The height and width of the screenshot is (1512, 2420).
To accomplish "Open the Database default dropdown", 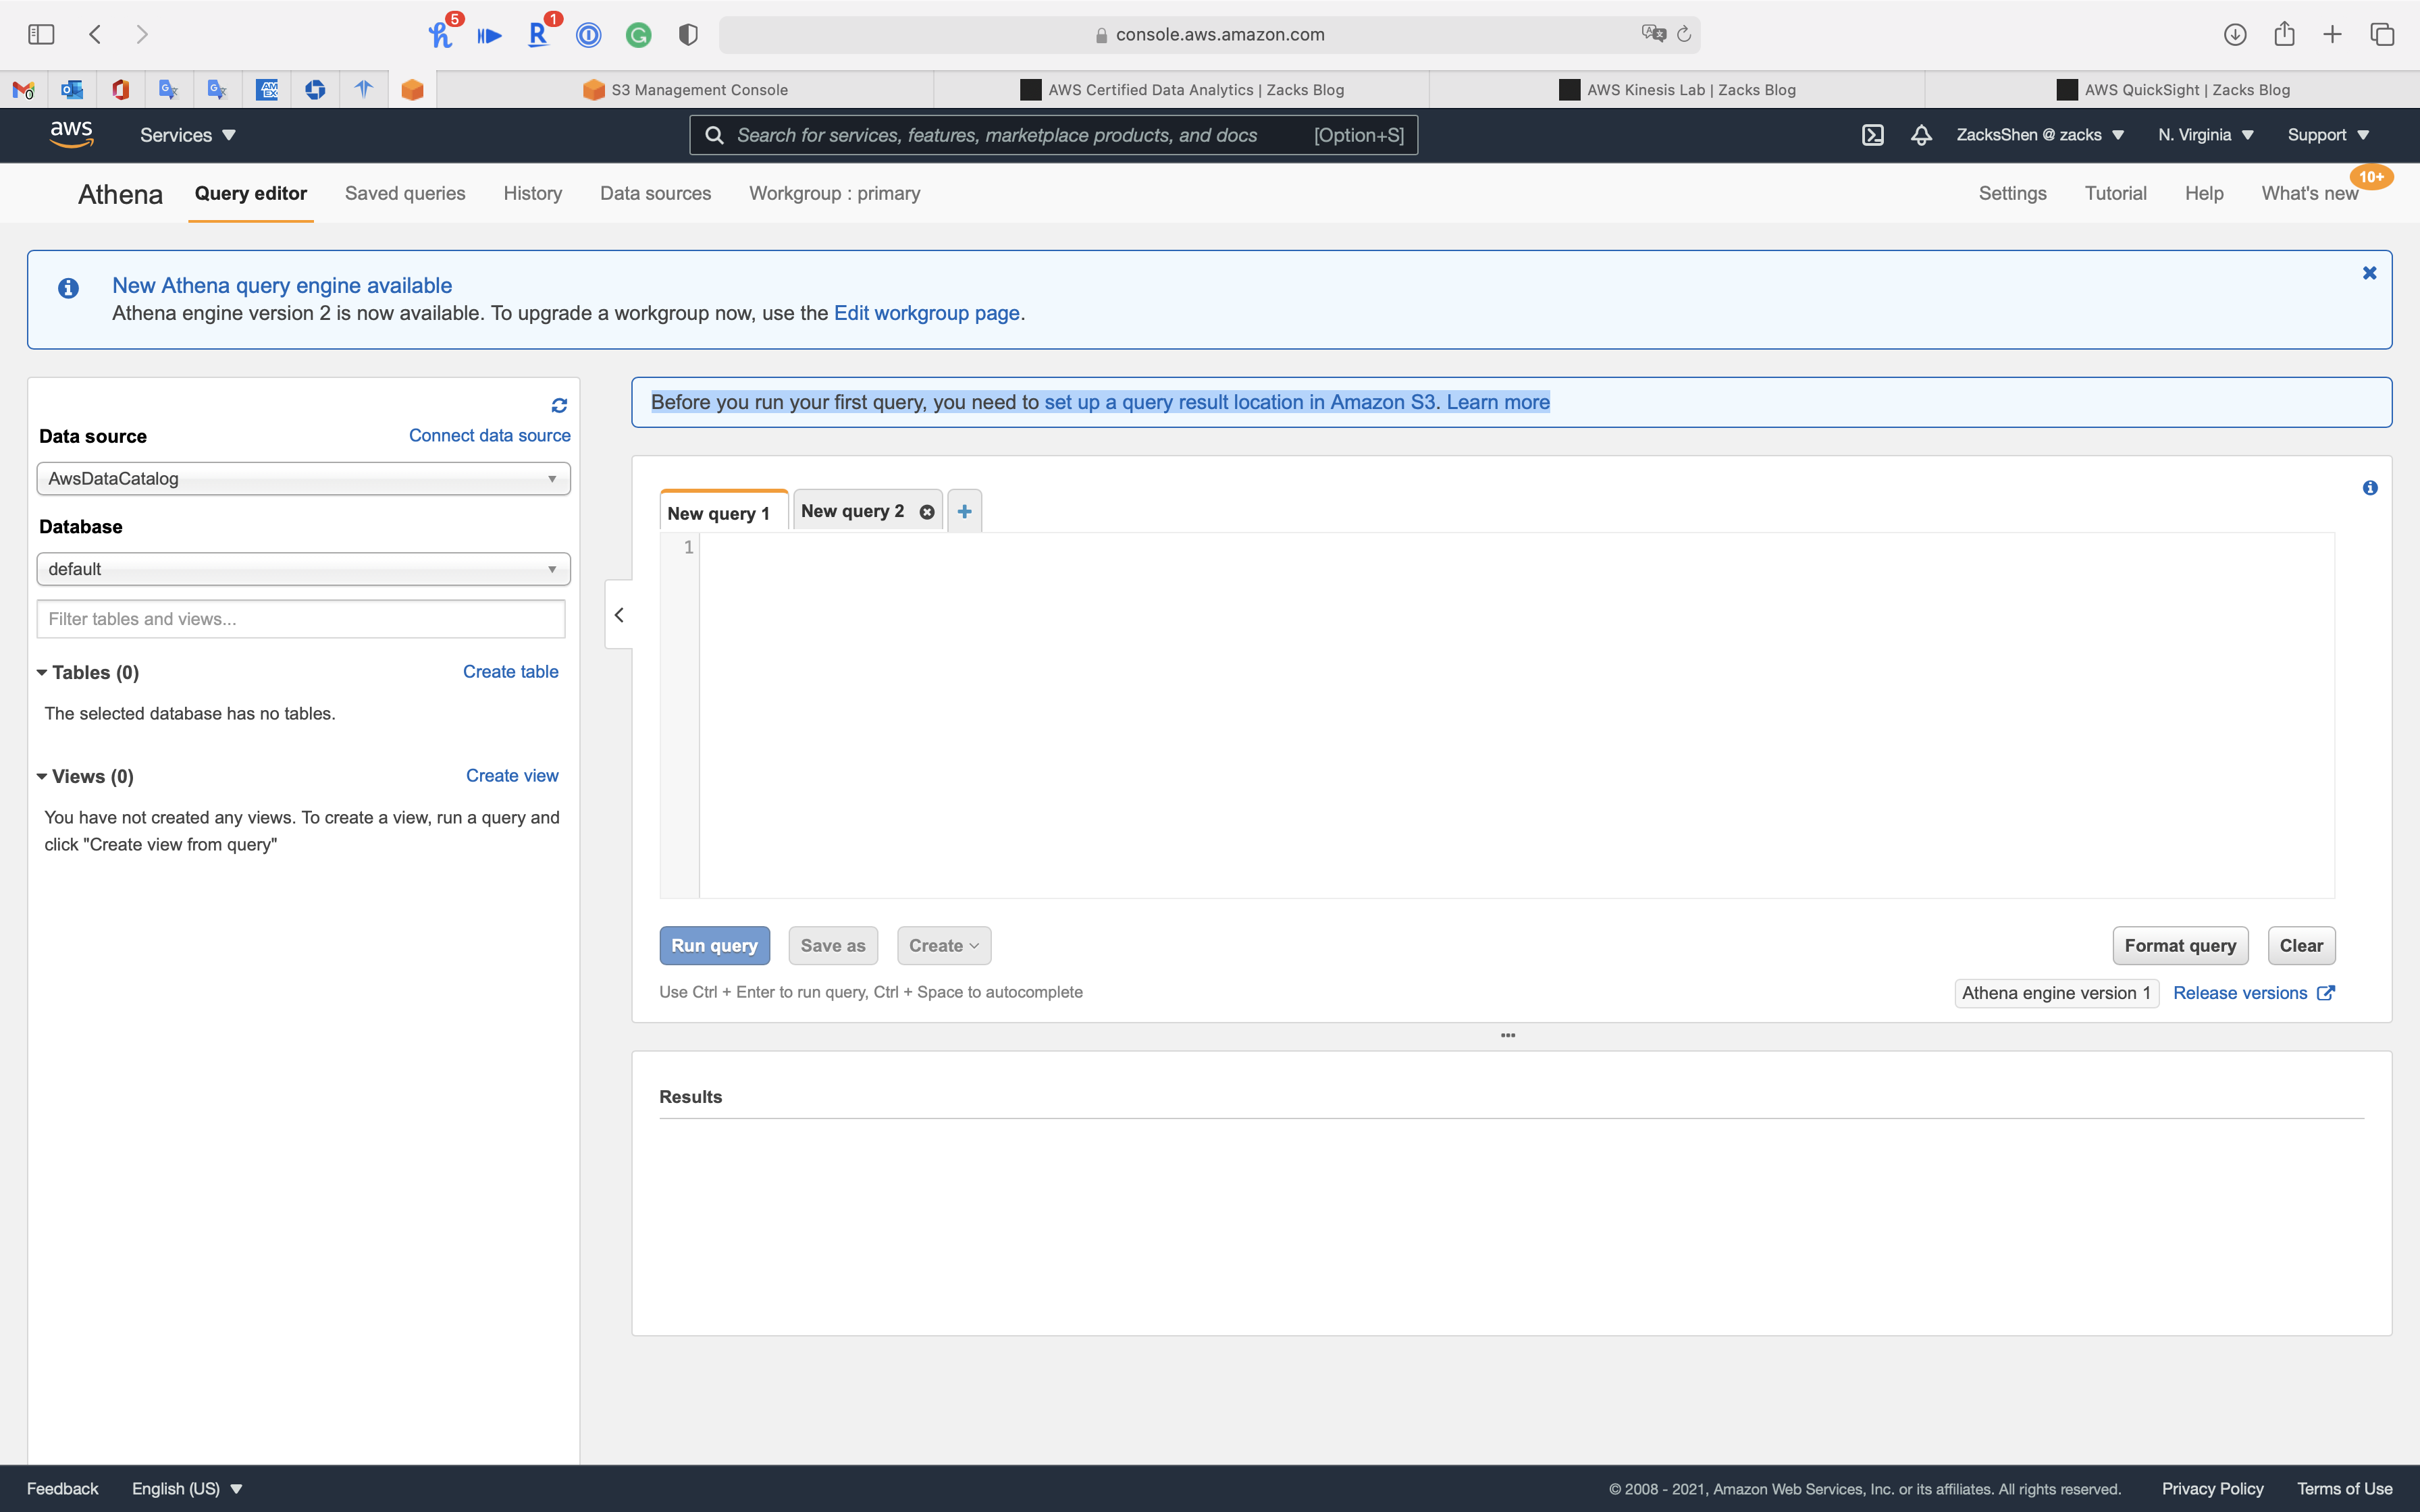I will [x=303, y=569].
